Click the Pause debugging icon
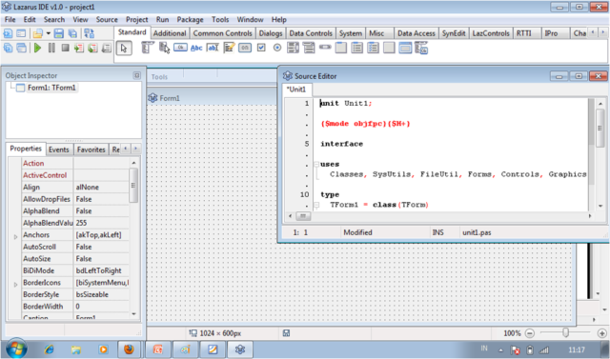Viewport: 610px width, 359px height. pyautogui.click(x=51, y=48)
